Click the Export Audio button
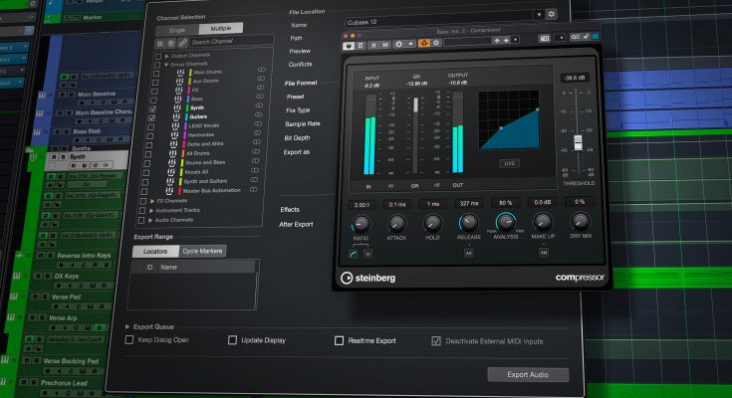 pyautogui.click(x=528, y=375)
